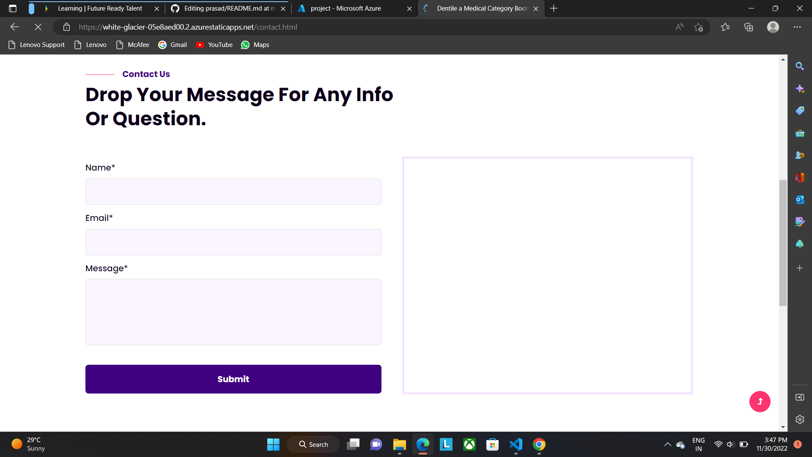Close the Dentile Medical Category tab
This screenshot has height=457, width=812.
pyautogui.click(x=536, y=8)
